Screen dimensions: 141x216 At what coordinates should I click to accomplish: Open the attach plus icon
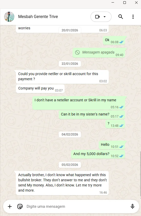(x=10, y=206)
